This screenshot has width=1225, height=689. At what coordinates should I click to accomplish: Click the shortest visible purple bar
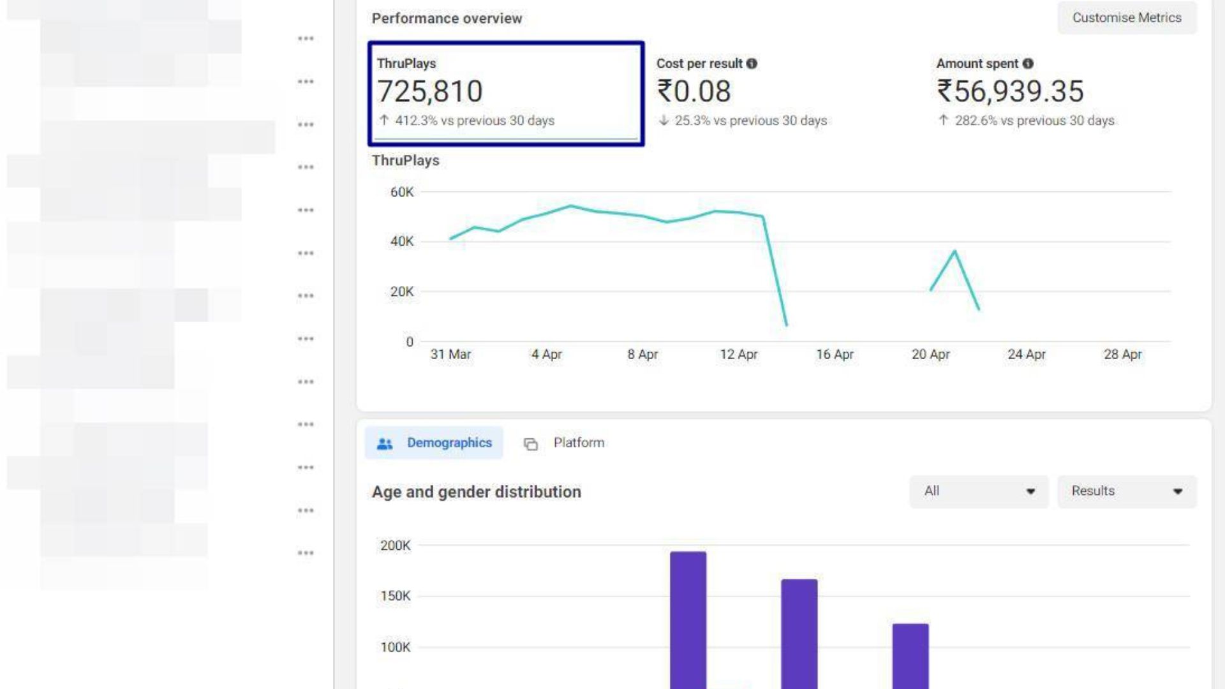point(910,656)
